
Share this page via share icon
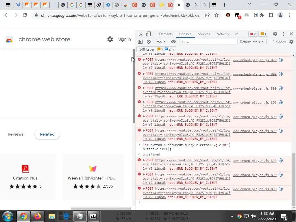(207, 15)
